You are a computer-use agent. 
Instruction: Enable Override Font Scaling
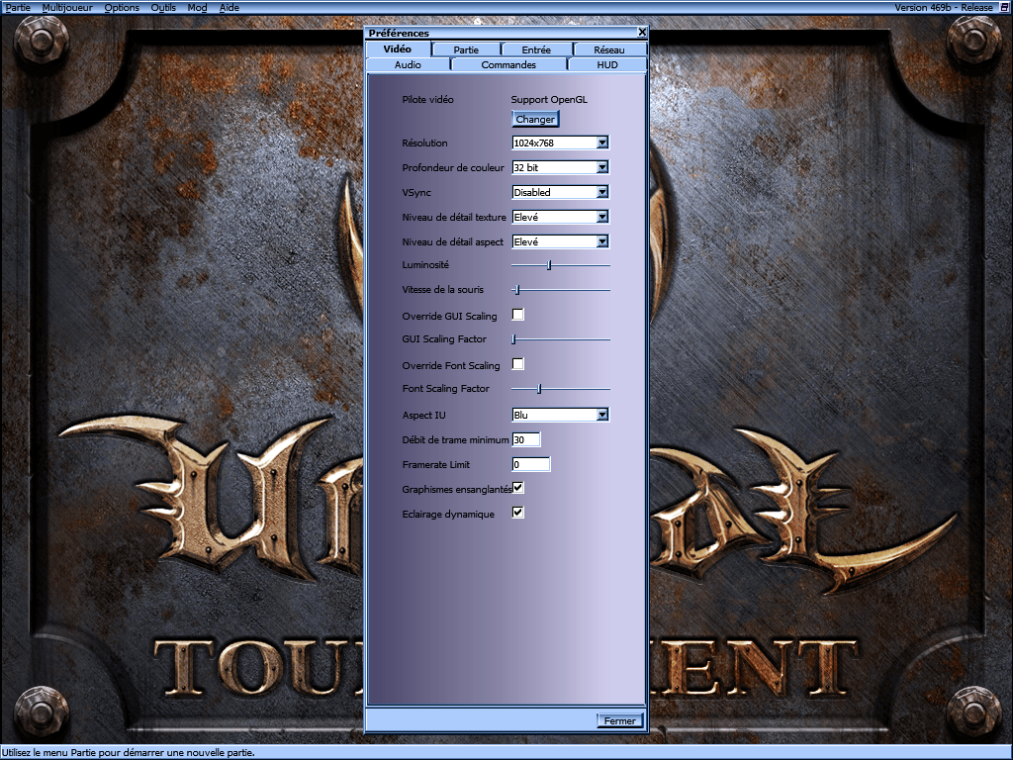[517, 363]
